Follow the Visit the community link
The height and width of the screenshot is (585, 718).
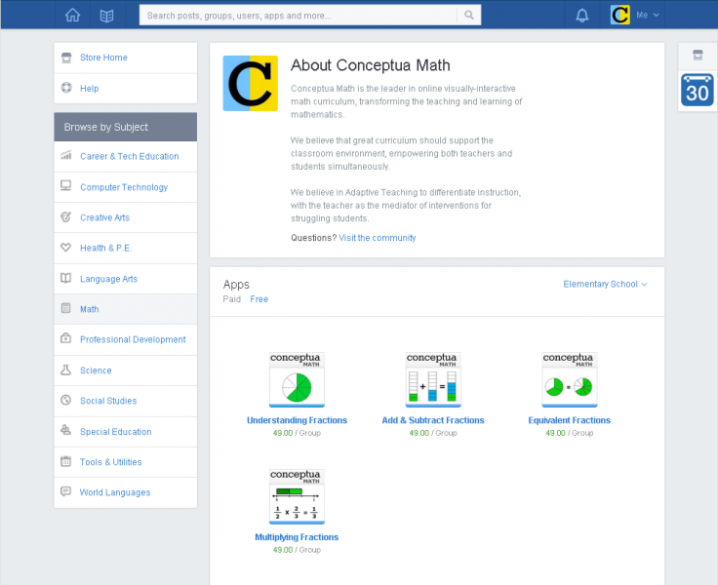(x=378, y=238)
